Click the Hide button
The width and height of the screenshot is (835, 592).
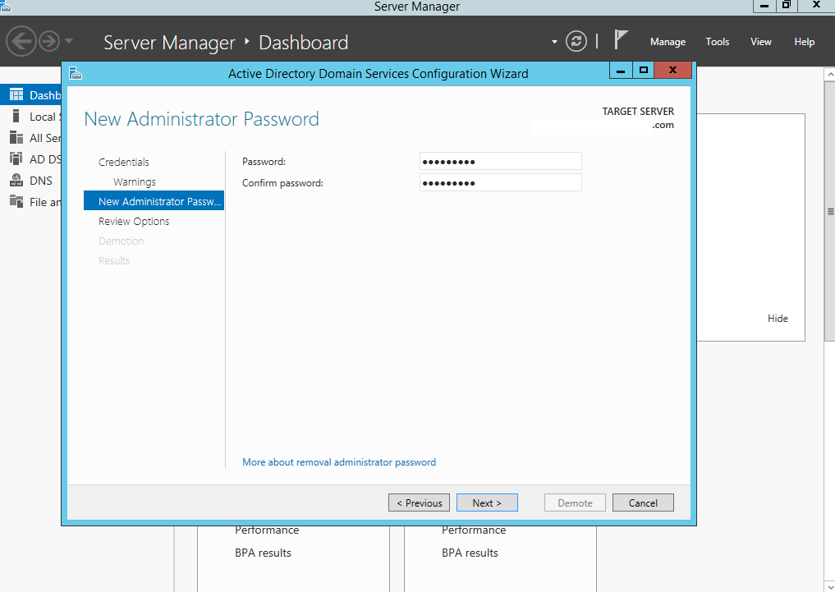click(x=778, y=319)
